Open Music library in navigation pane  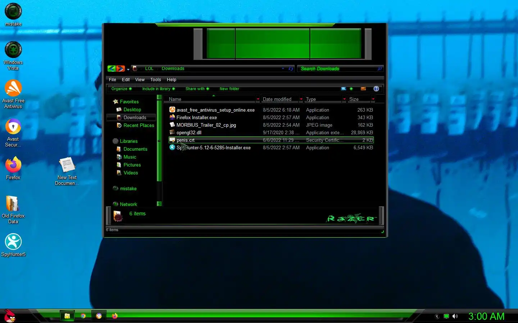point(129,157)
